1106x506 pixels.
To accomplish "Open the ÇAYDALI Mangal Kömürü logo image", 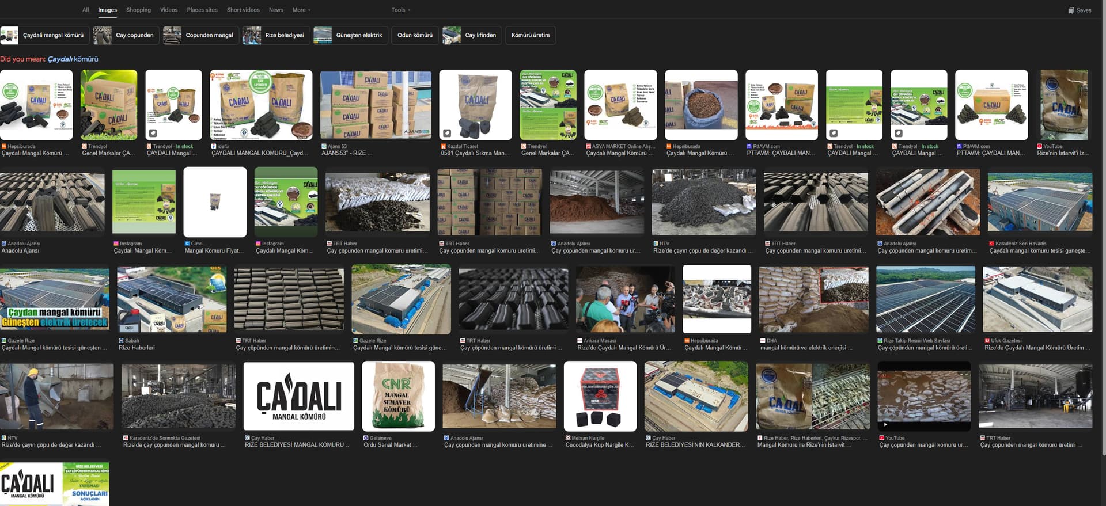I will (298, 396).
